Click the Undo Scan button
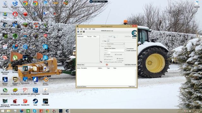Image resolution: width=202 pixels, height=113 pixels. tap(128, 36)
